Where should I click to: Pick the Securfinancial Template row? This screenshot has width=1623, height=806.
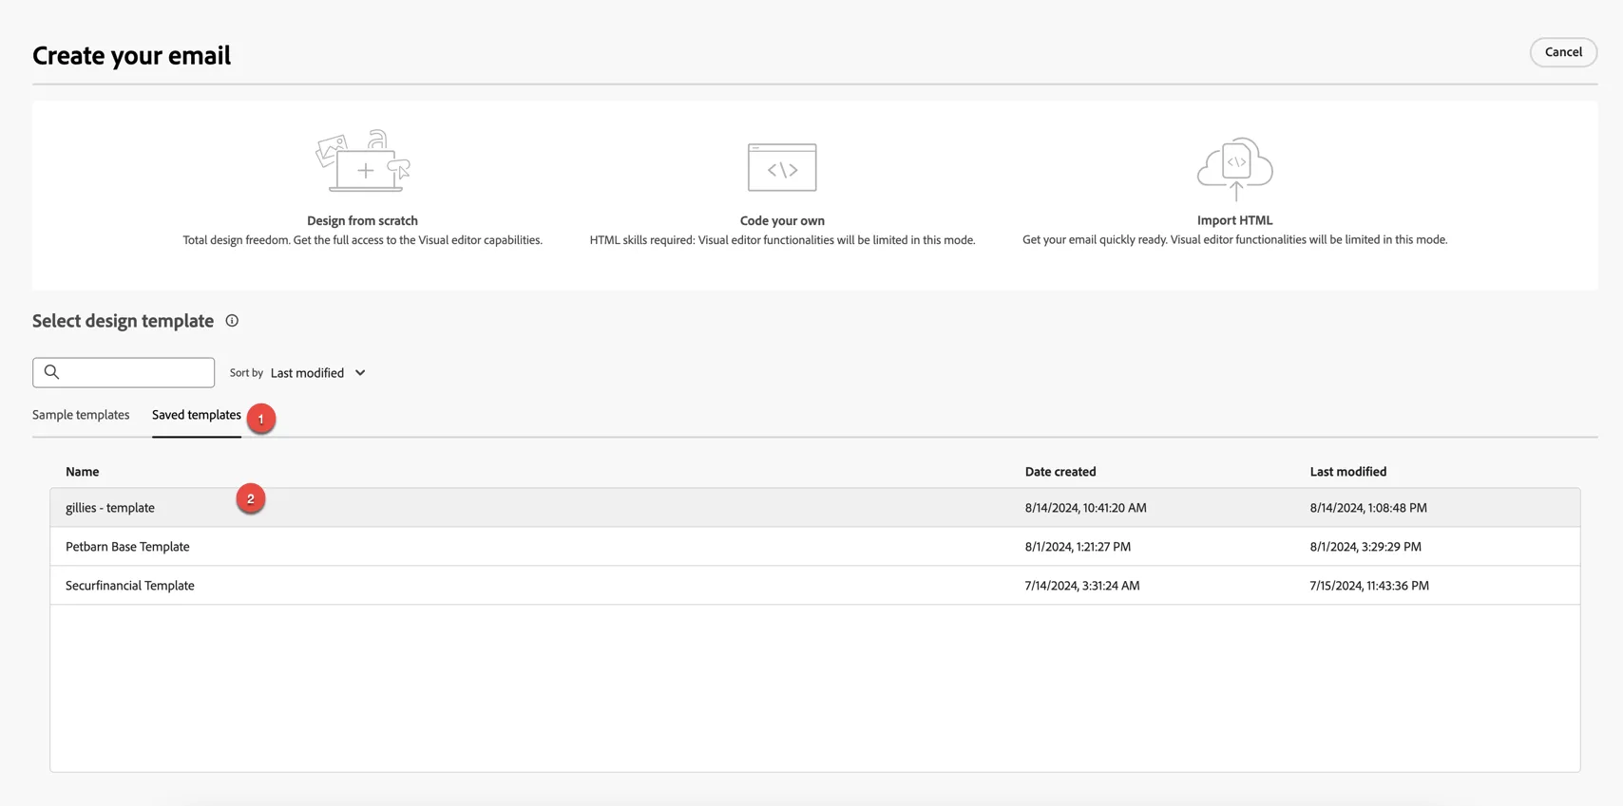click(x=815, y=586)
